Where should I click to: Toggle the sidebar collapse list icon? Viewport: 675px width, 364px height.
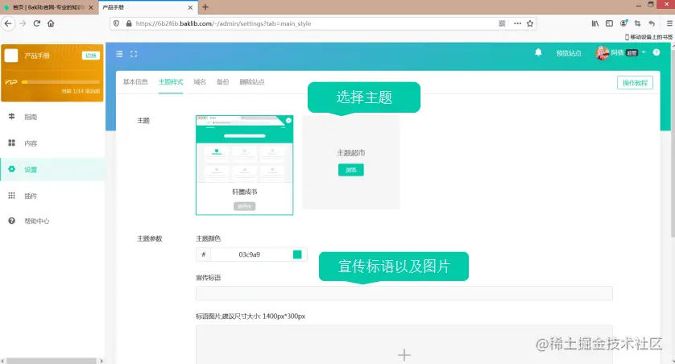coord(119,54)
